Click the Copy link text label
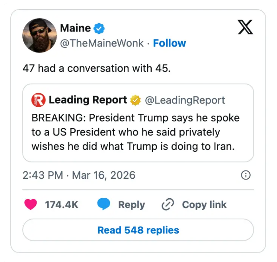The image size is (277, 262). pos(204,205)
